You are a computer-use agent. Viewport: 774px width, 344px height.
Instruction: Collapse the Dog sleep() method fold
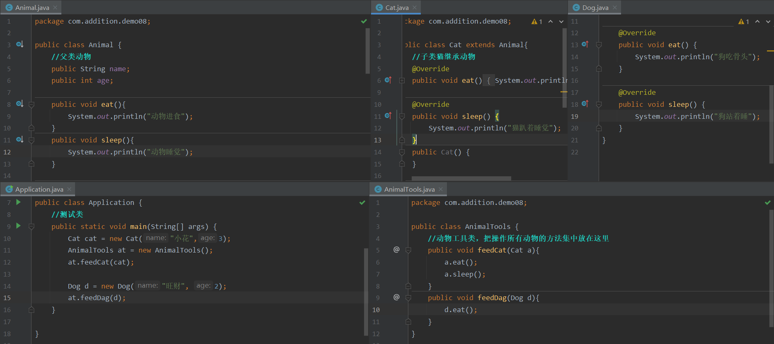[599, 105]
